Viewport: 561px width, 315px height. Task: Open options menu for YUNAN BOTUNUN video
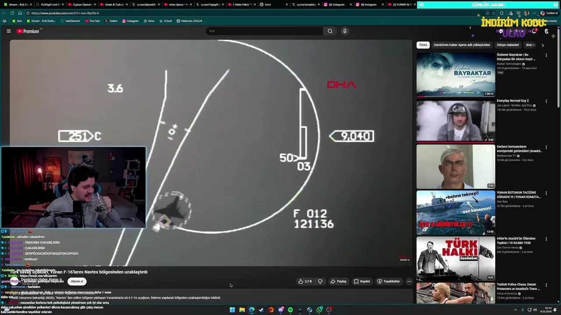546,193
